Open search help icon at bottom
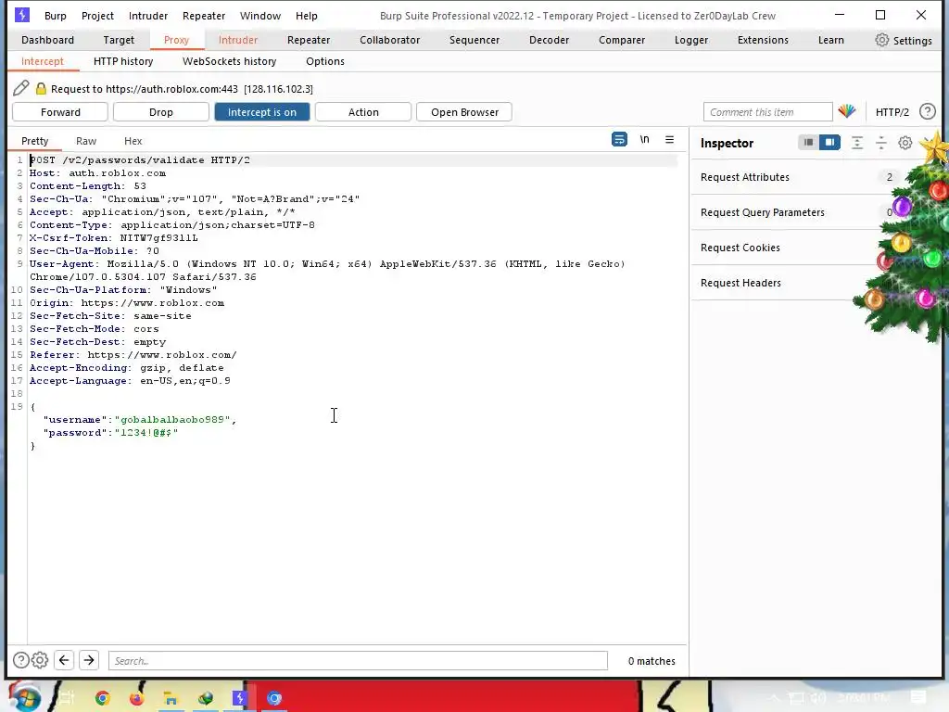The height and width of the screenshot is (712, 949). 20,660
